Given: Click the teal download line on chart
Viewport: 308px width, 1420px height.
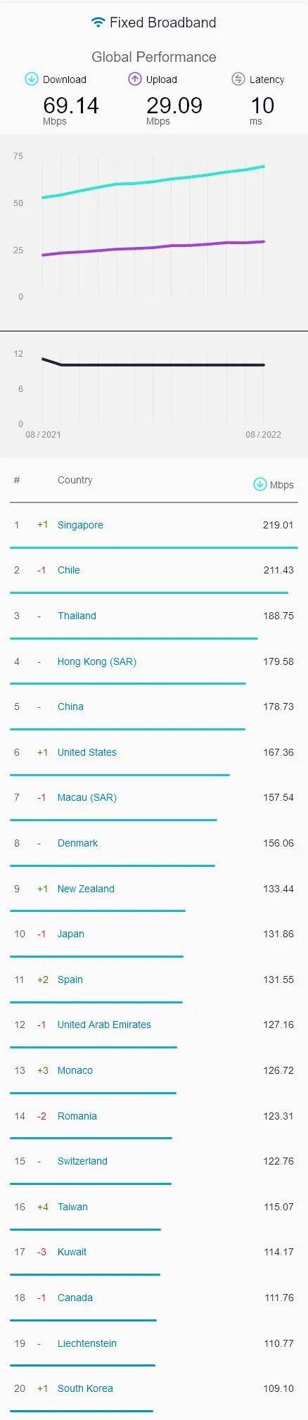Looking at the screenshot, I should [x=153, y=182].
